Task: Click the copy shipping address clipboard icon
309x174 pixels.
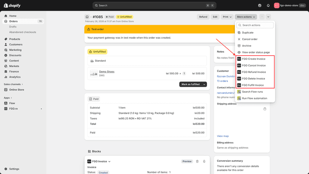Action: pos(265,109)
